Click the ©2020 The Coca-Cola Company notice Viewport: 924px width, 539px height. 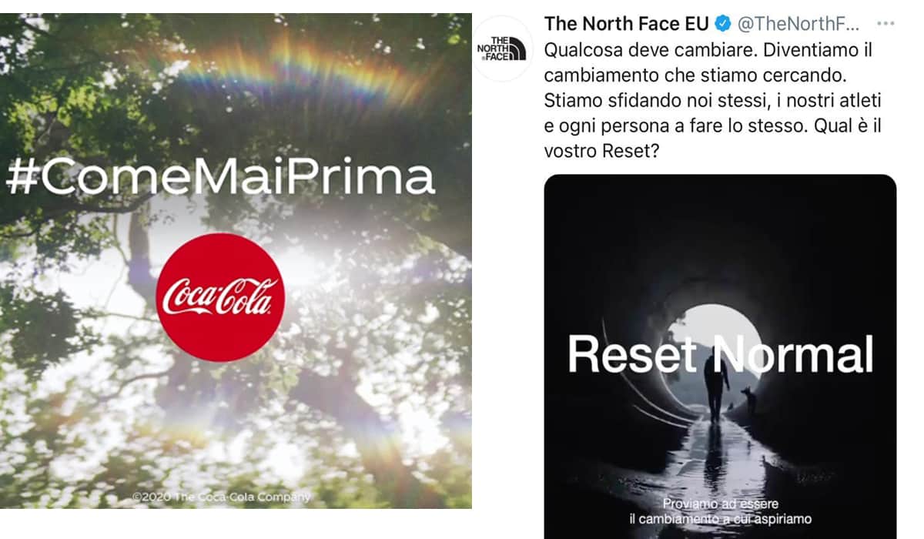tap(221, 497)
